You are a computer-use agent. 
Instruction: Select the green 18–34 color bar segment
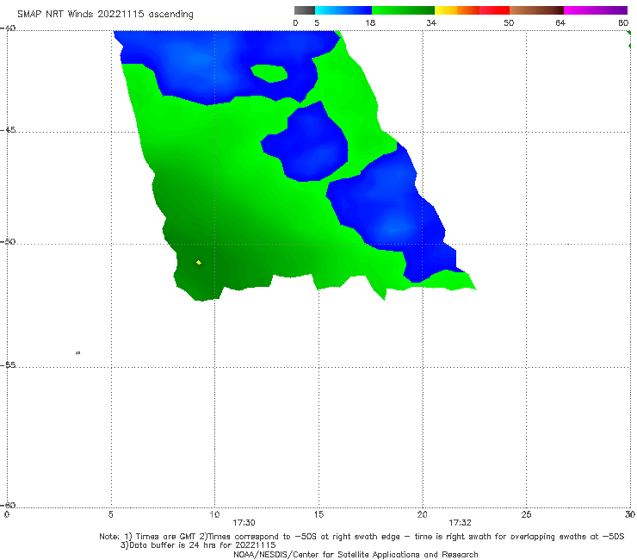[403, 10]
